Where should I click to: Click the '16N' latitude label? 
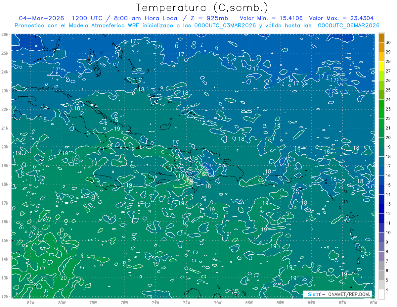pos(5,222)
